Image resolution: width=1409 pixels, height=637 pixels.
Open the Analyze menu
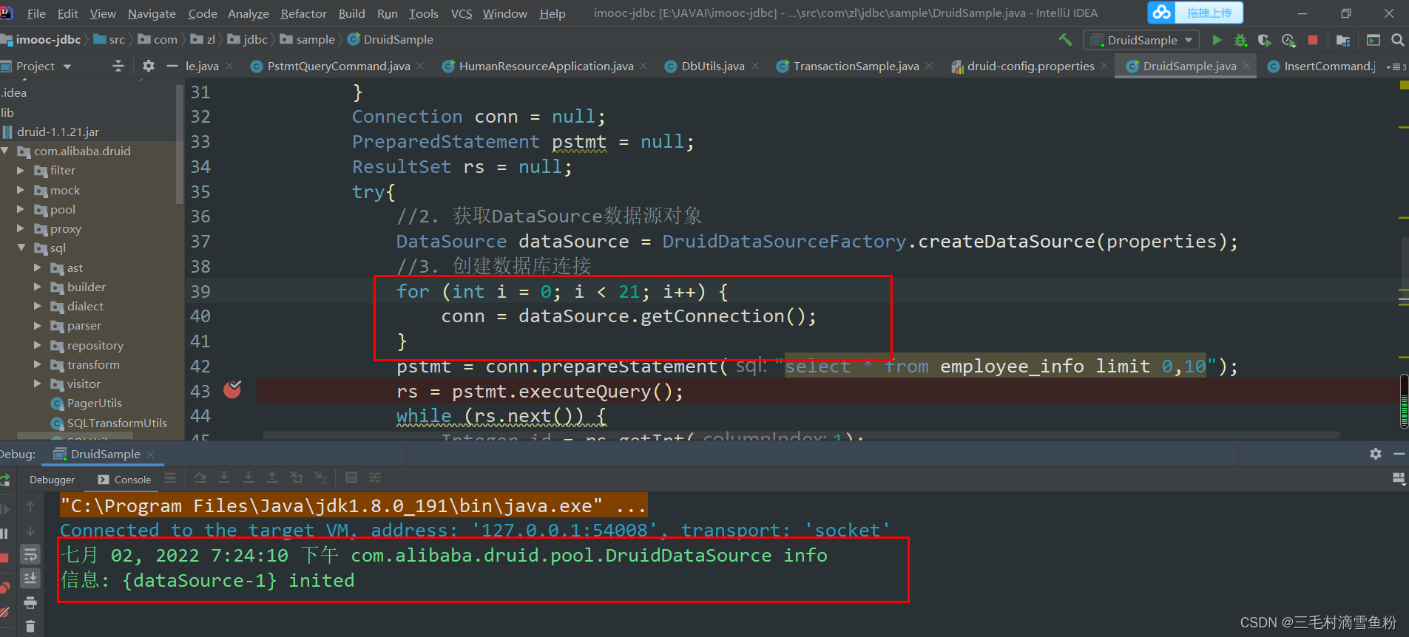[x=249, y=13]
